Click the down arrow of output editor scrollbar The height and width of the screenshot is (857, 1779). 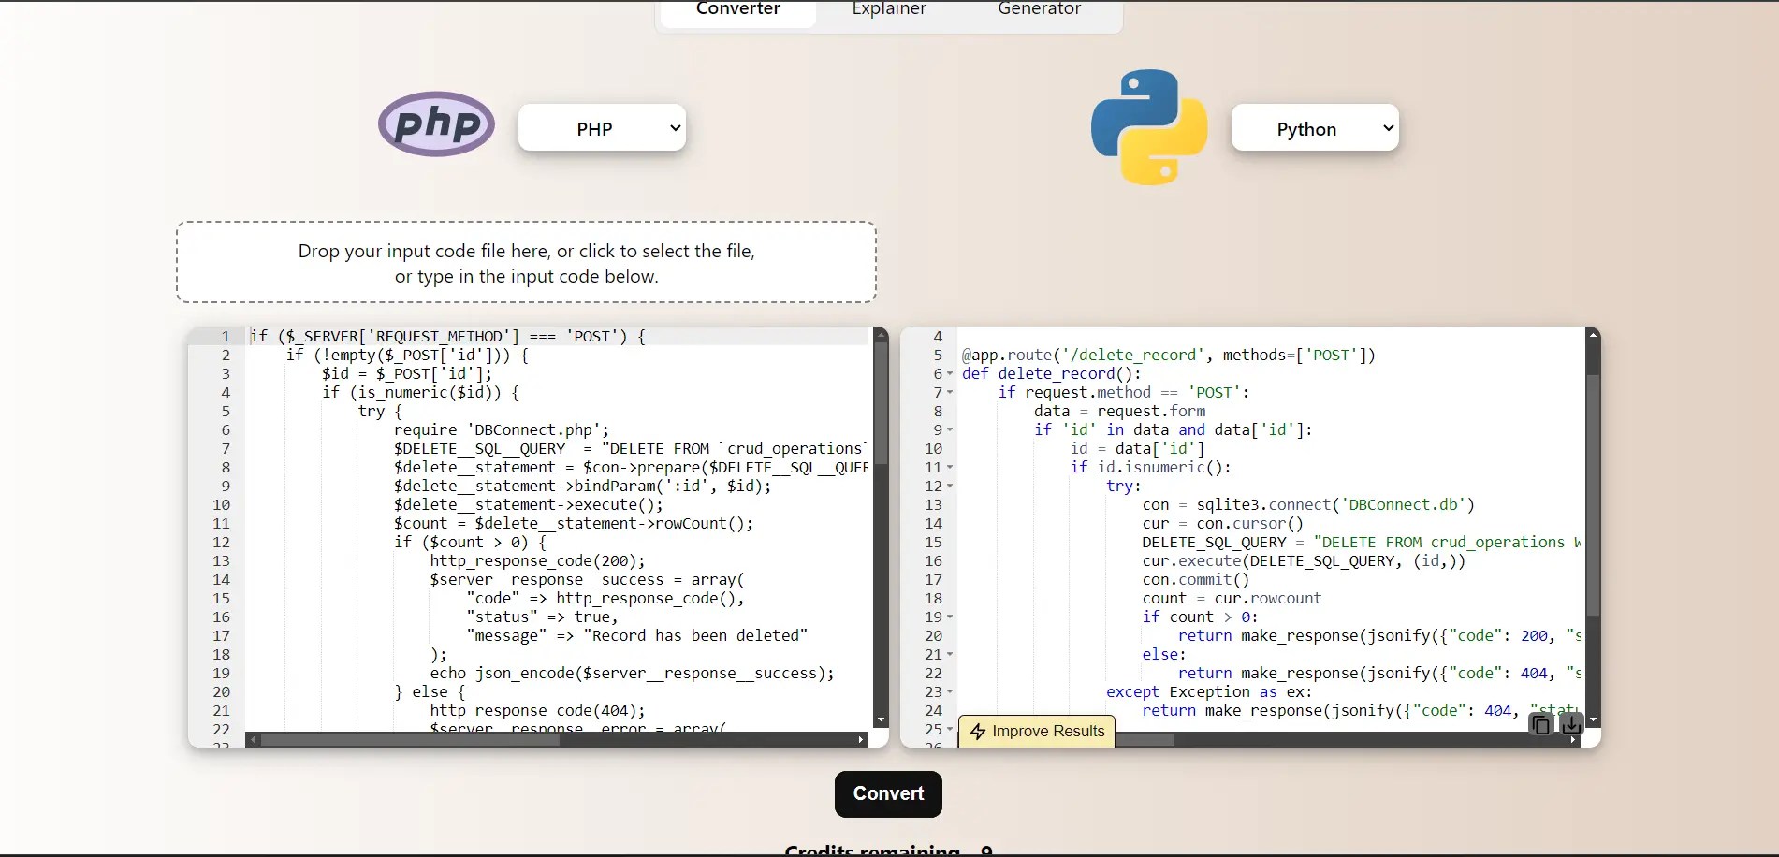coord(1593,719)
